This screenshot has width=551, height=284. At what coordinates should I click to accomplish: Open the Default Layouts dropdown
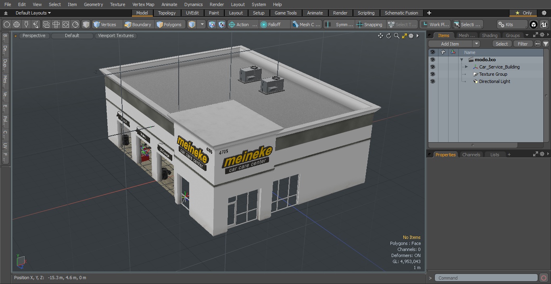tap(33, 13)
